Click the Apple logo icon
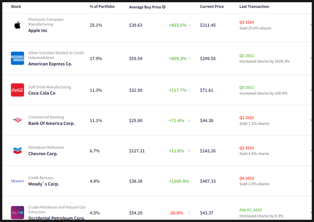The image size is (314, 222). pos(18,25)
